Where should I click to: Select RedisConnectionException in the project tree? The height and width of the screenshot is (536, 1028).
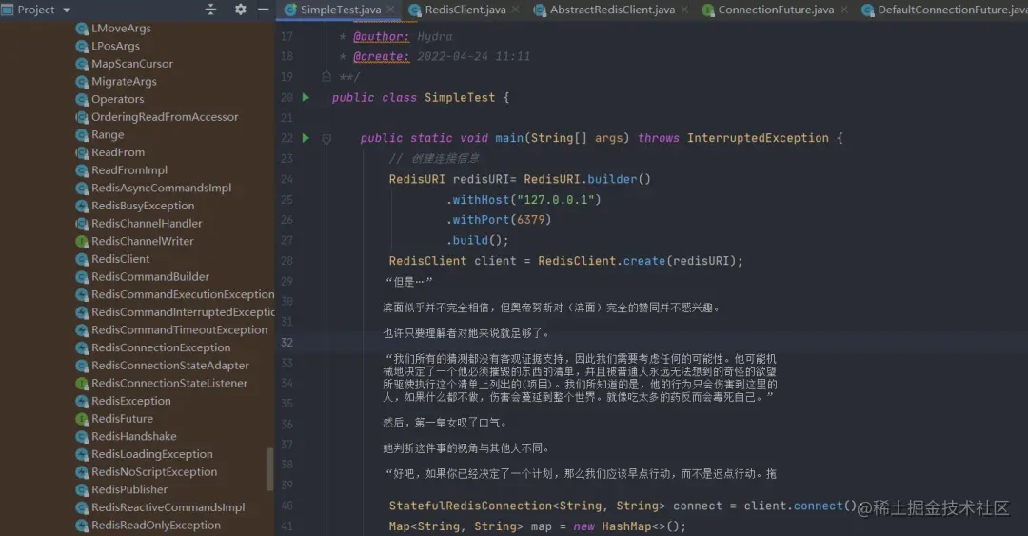[x=161, y=347]
